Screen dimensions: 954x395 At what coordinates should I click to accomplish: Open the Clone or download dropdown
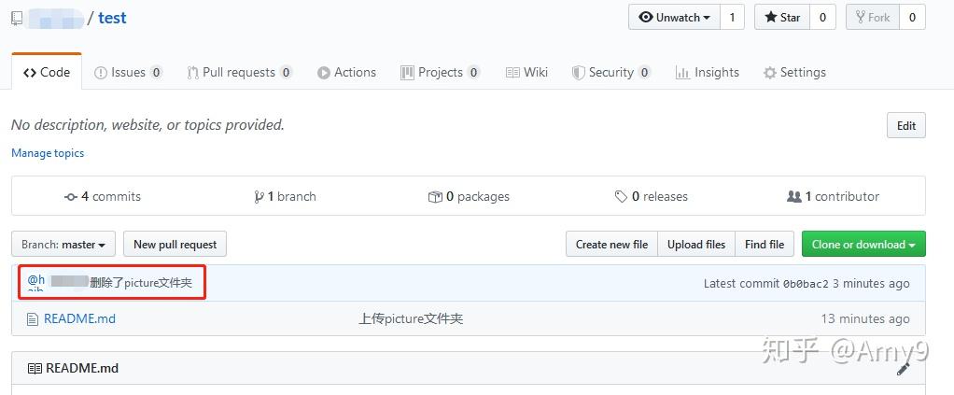click(x=863, y=245)
